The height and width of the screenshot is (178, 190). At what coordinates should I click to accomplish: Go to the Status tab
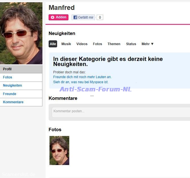click(x=131, y=44)
